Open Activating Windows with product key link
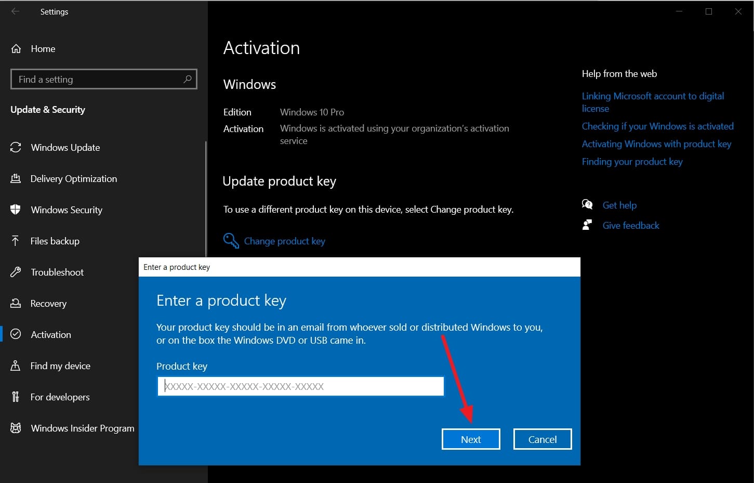This screenshot has height=483, width=754. point(656,144)
